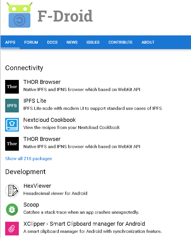The width and height of the screenshot is (191, 238).
Task: Click the green Scoop bug icon
Action: (12, 209)
